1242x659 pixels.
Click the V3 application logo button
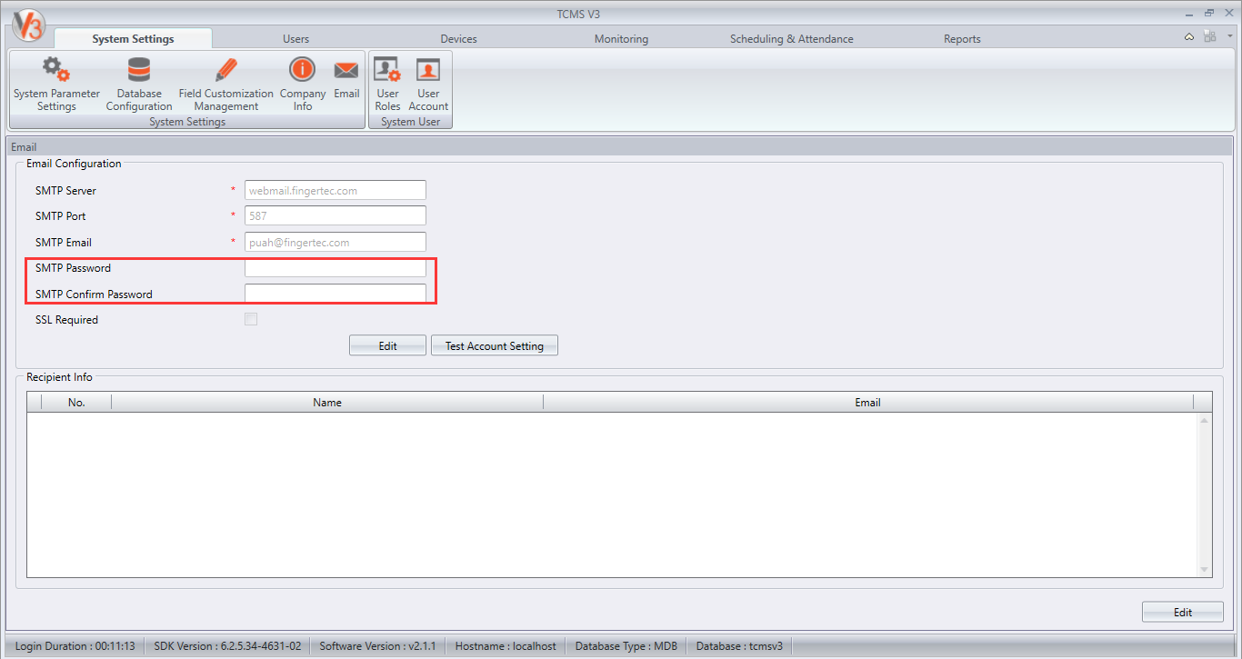click(x=28, y=25)
